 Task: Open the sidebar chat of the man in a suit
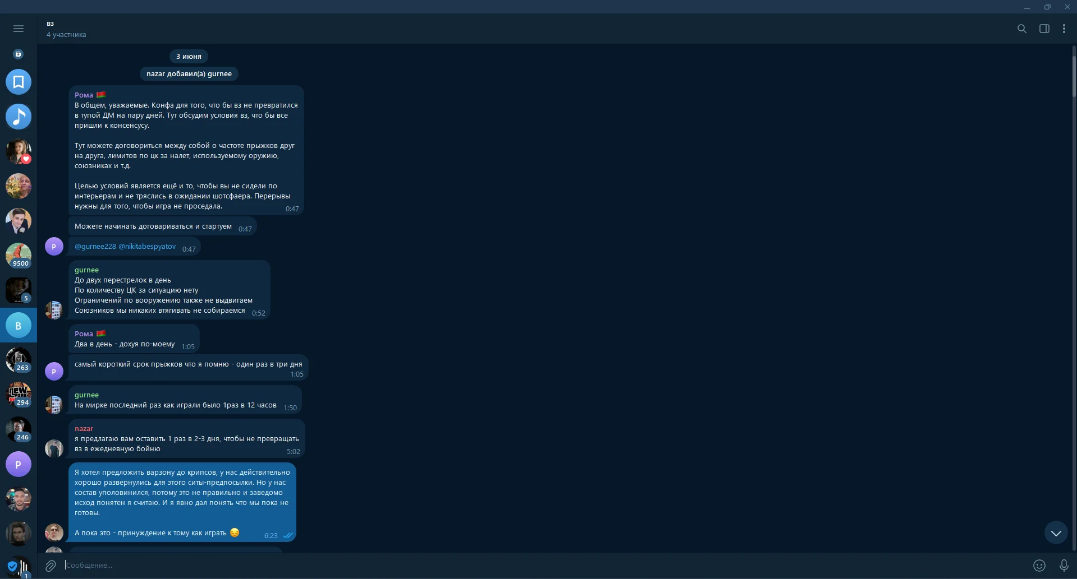pyautogui.click(x=19, y=221)
